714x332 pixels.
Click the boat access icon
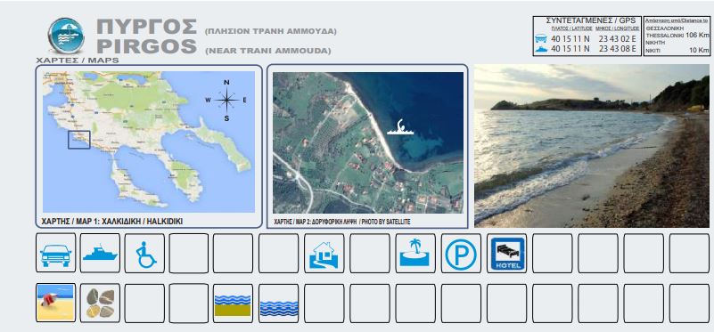click(x=100, y=253)
